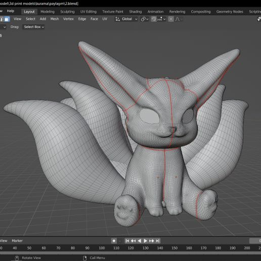Open proportional editing falloff curve menu
This screenshot has width=261, height=261.
point(178,19)
